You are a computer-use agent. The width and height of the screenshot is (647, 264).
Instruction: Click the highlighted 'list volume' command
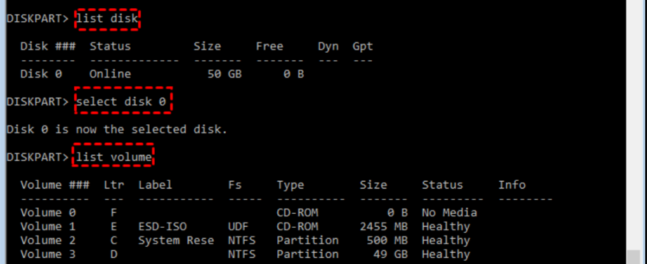pyautogui.click(x=114, y=157)
